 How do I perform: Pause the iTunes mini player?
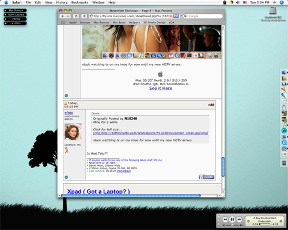232,219
